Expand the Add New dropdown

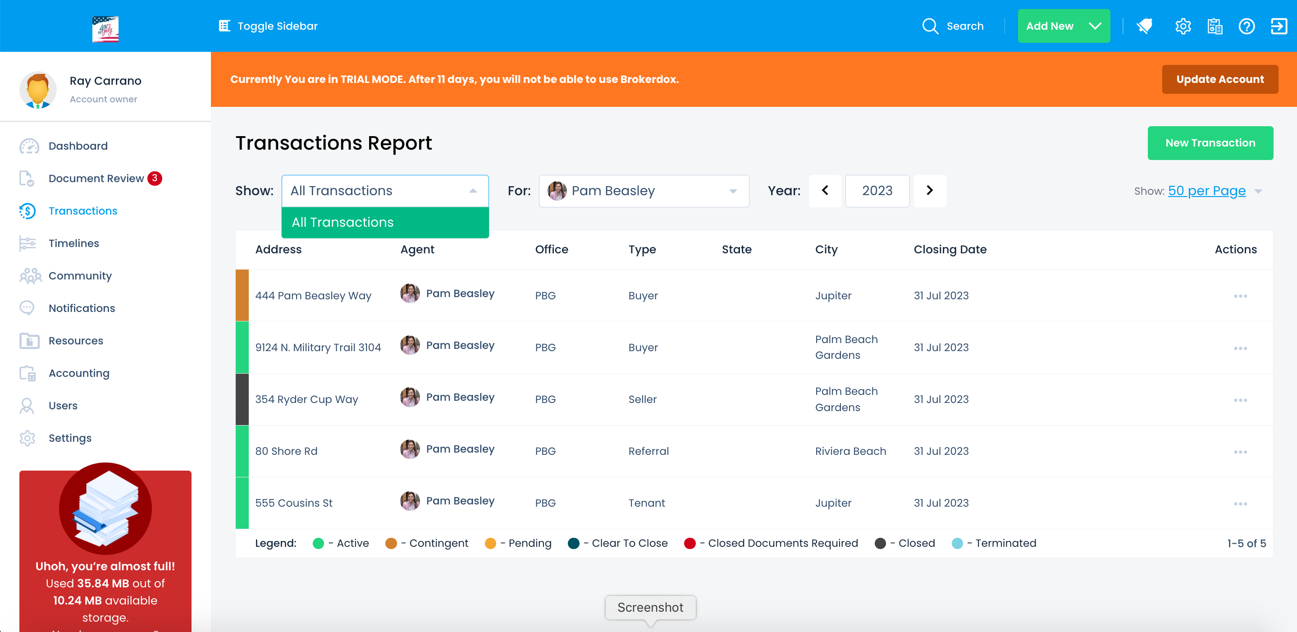coord(1095,26)
